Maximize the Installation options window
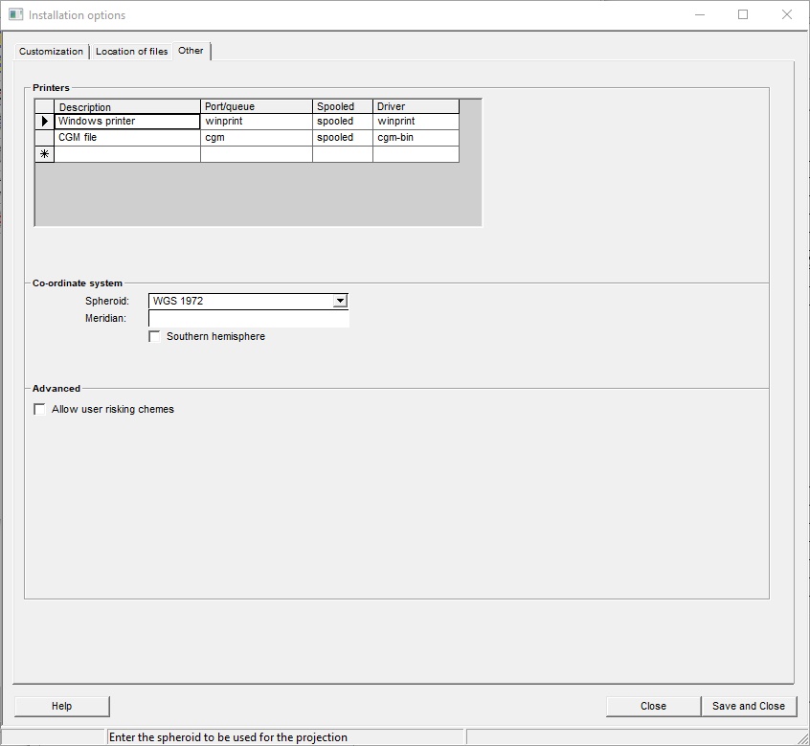Screen dimensions: 810x746 (x=743, y=15)
